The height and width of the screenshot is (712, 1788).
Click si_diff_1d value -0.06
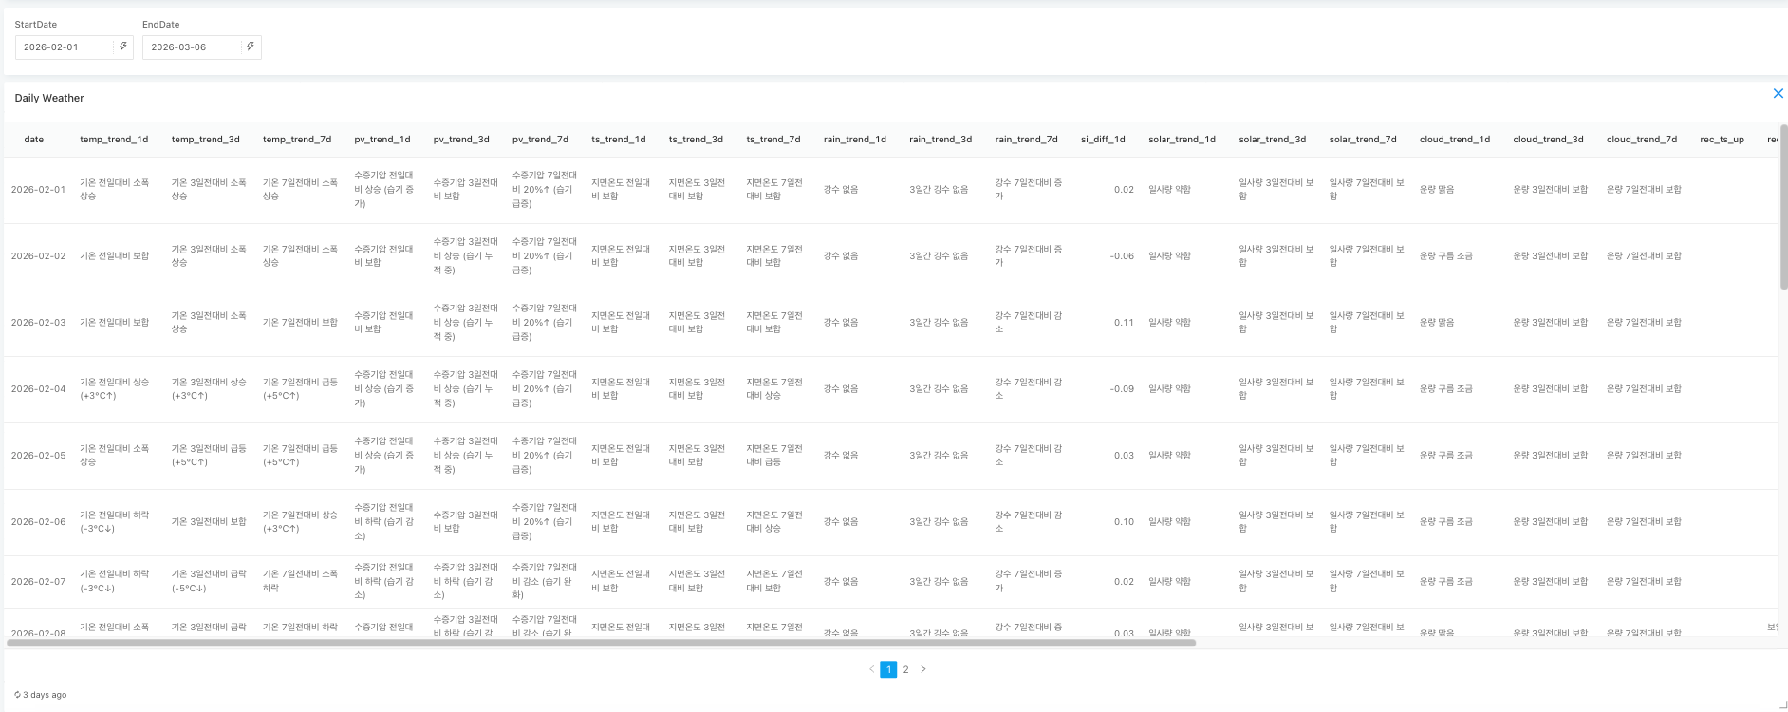tap(1122, 256)
